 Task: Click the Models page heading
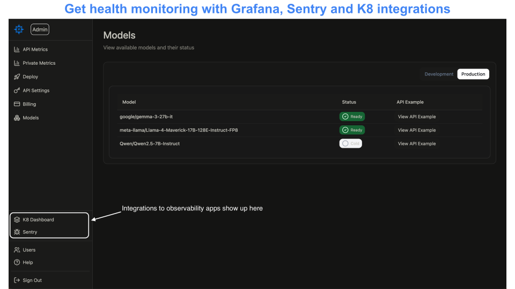[x=119, y=35]
